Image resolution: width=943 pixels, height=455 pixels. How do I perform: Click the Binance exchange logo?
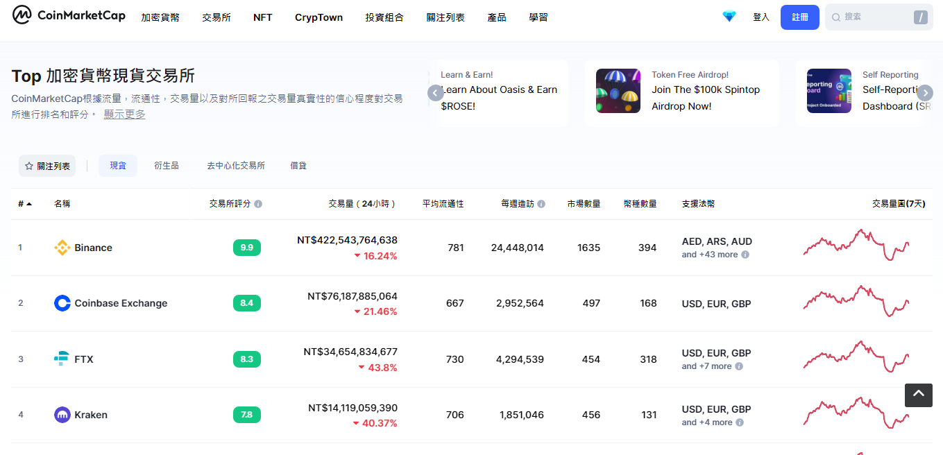tap(62, 248)
